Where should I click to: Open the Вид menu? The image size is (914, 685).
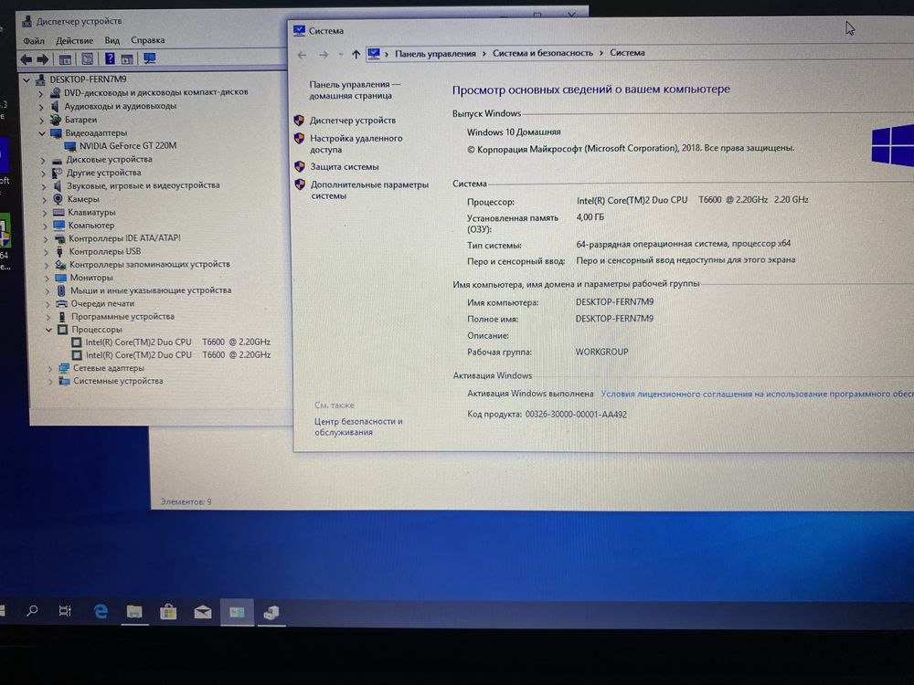tap(112, 40)
